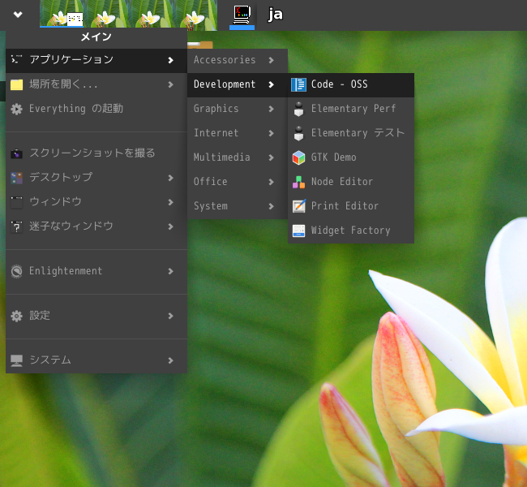Open the Office category
This screenshot has width=527, height=487.
click(x=238, y=182)
